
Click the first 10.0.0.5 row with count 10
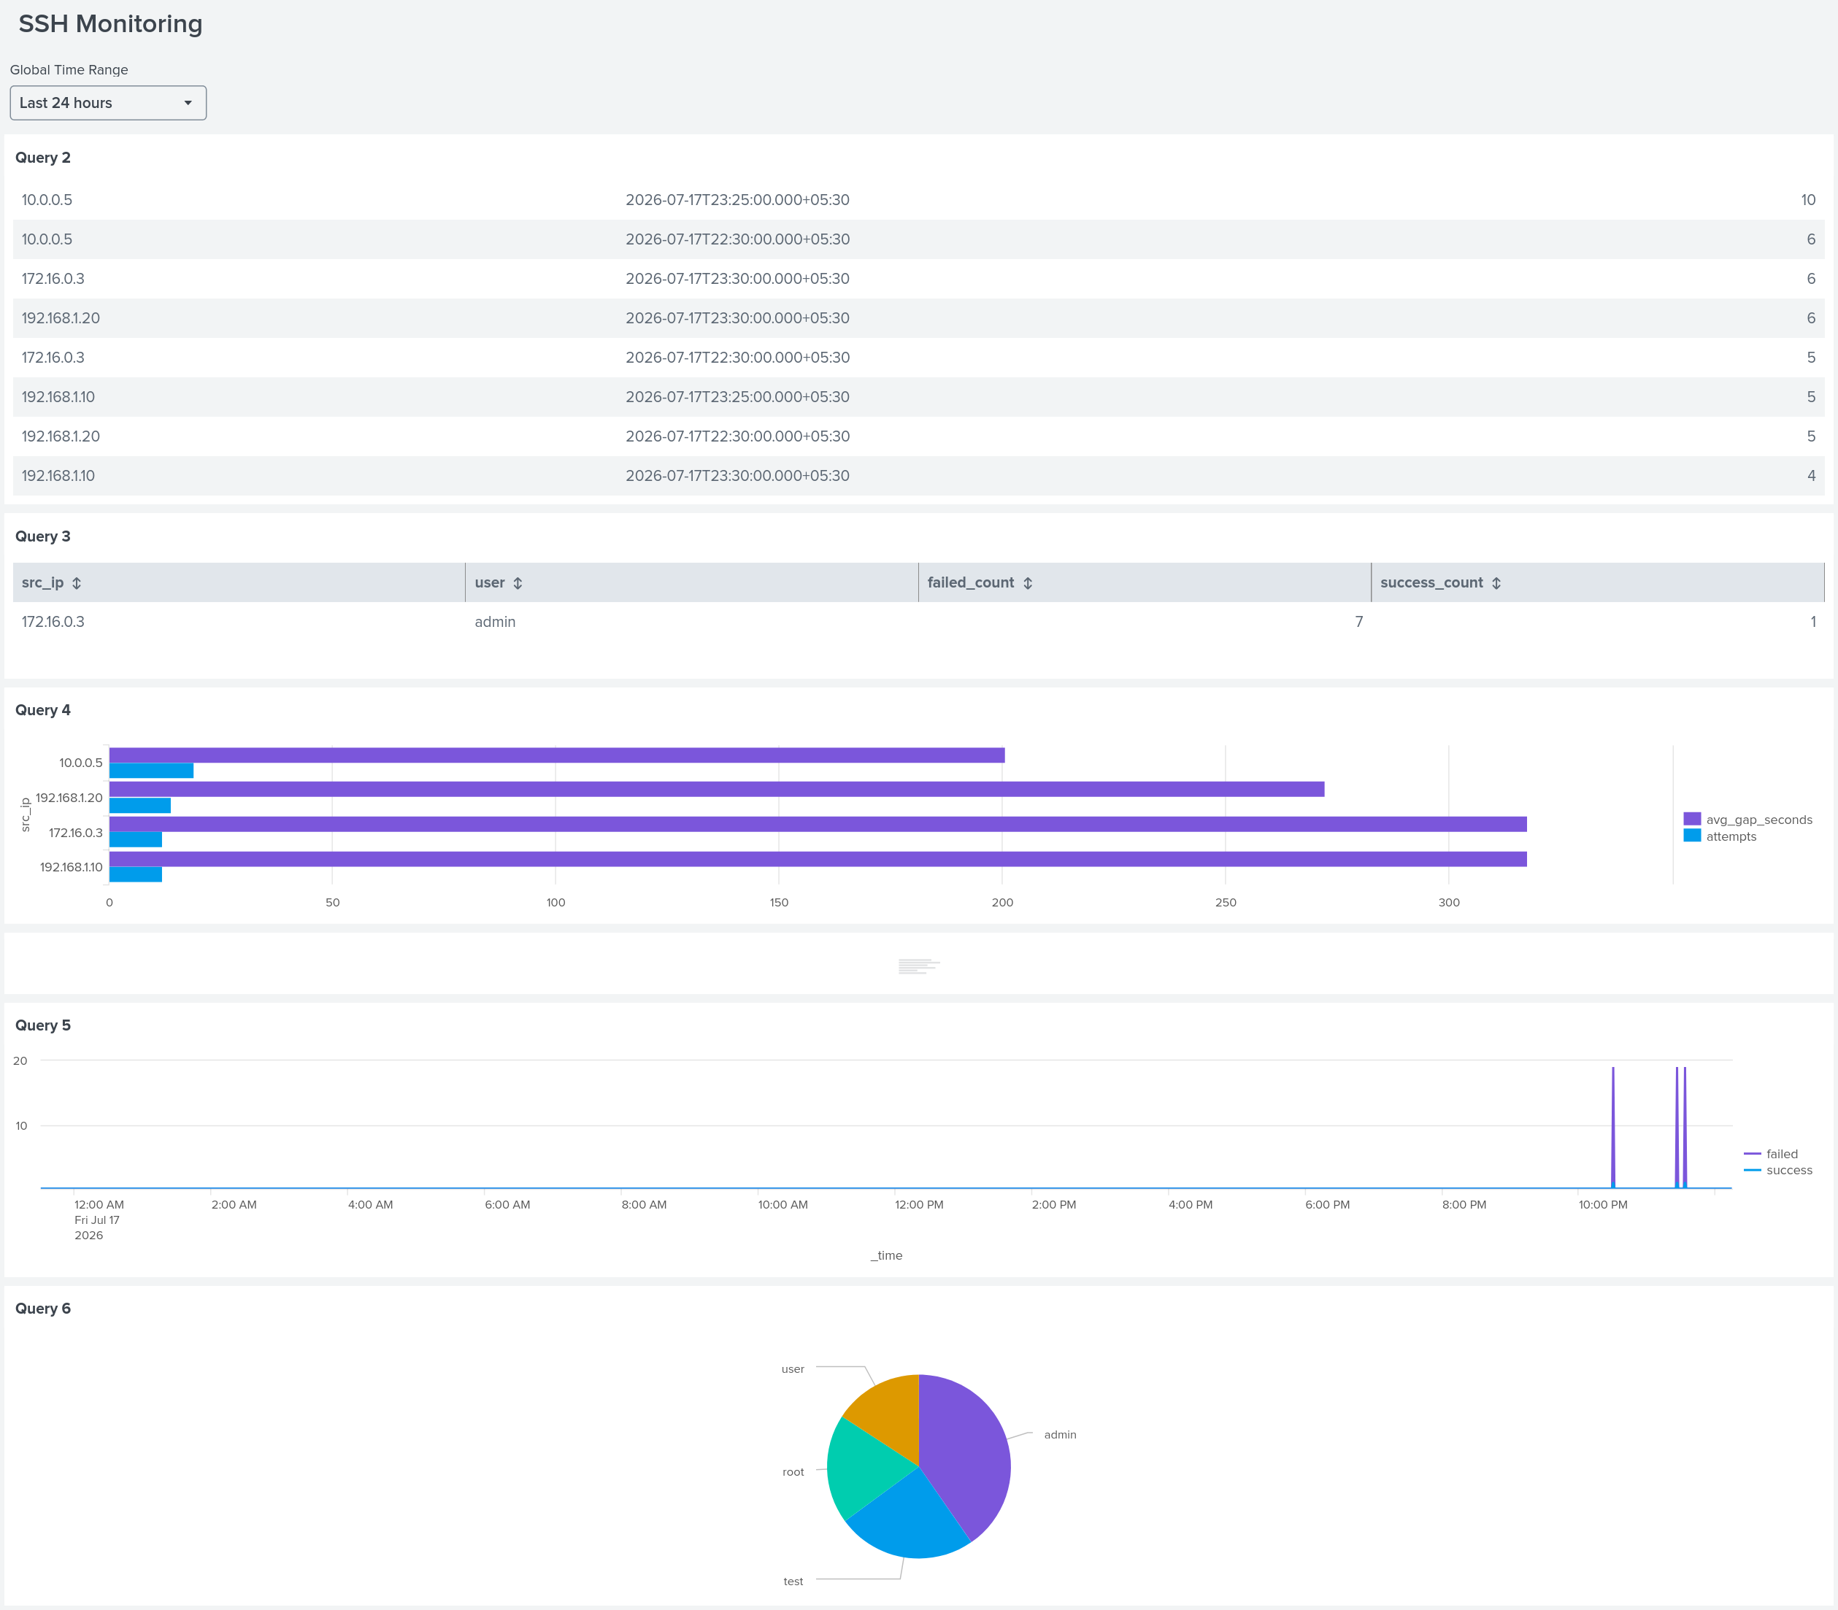click(x=919, y=201)
